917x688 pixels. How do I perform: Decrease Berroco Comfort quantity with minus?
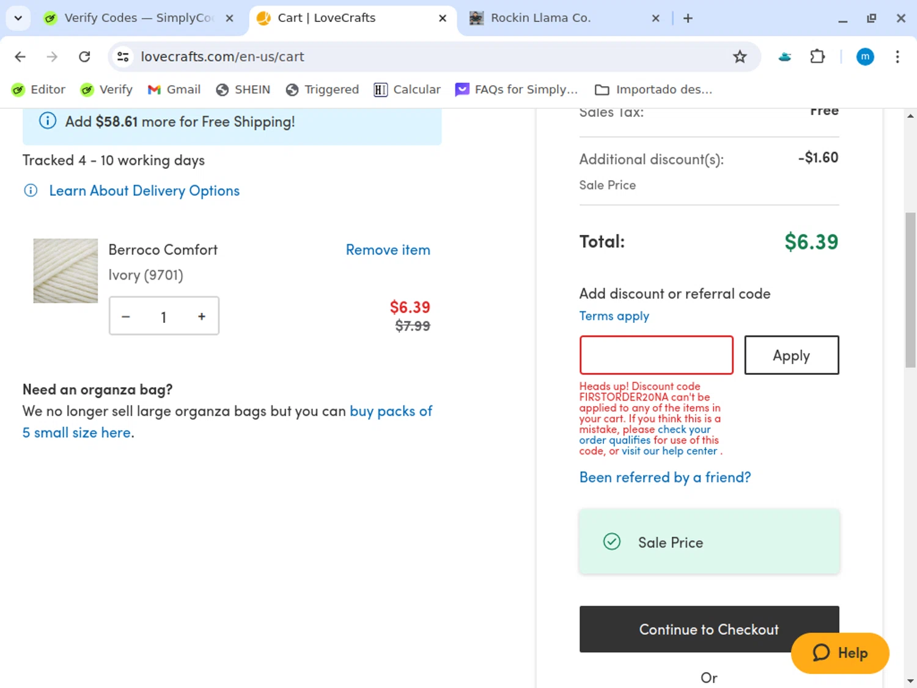tap(126, 316)
